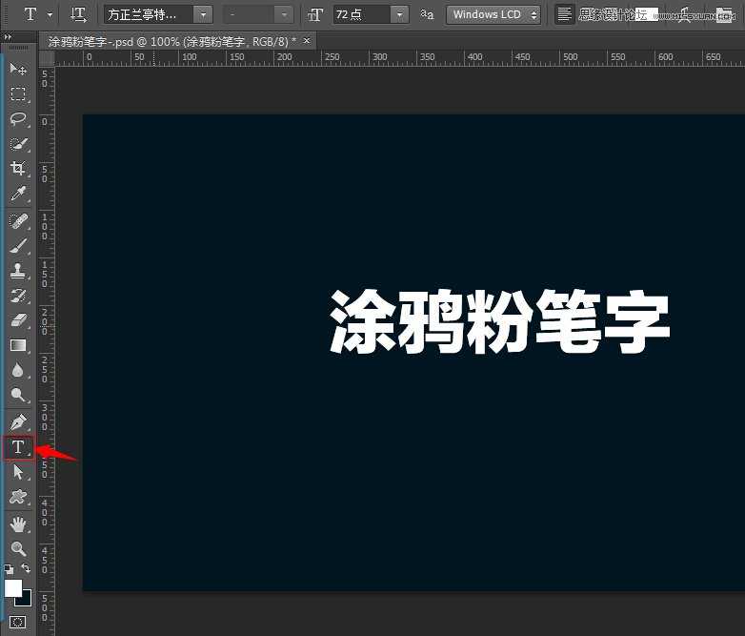Expand the 72 点 font size dropdown

[399, 14]
